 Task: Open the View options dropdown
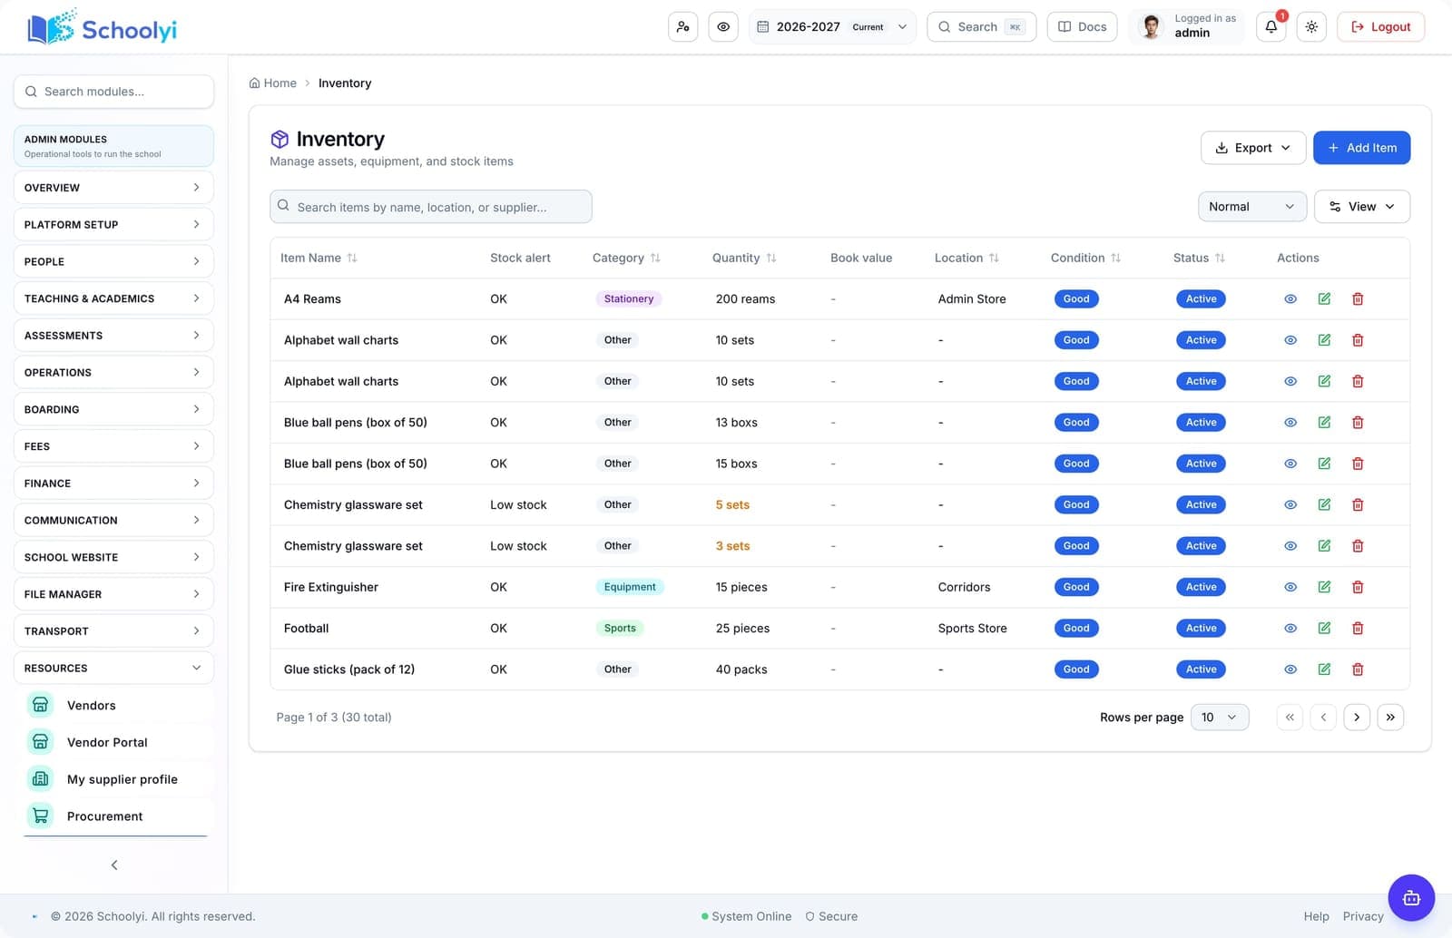tap(1362, 207)
